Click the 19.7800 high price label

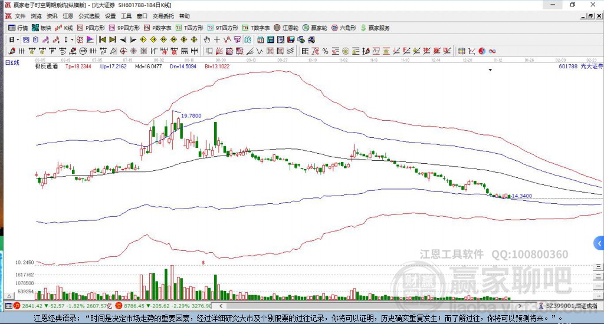click(191, 116)
